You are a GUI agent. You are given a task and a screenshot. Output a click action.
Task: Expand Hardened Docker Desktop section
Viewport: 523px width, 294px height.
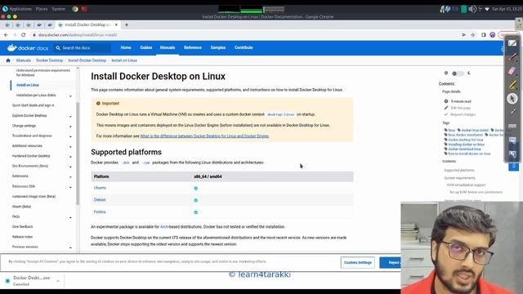point(70,156)
